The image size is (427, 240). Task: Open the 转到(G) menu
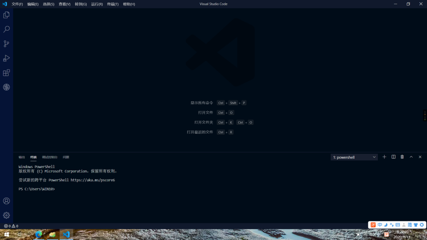click(80, 4)
